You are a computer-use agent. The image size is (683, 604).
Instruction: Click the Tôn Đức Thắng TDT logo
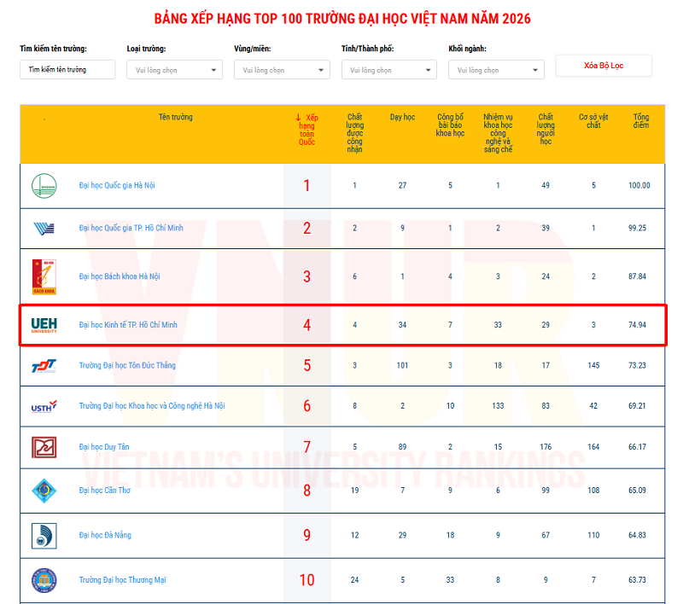[44, 366]
